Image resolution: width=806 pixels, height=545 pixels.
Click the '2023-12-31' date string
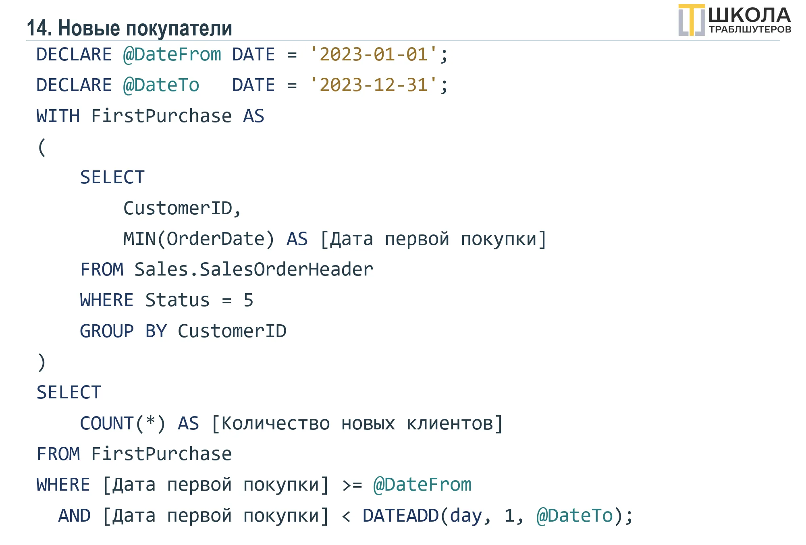coord(374,85)
